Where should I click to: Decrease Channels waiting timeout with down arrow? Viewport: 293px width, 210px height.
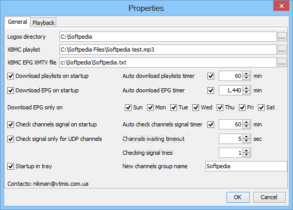click(x=247, y=141)
